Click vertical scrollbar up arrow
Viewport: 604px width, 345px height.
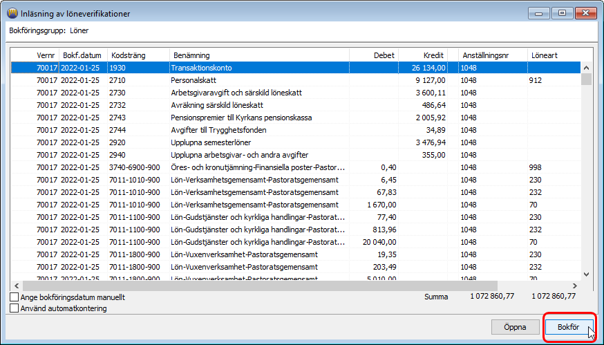click(x=586, y=68)
